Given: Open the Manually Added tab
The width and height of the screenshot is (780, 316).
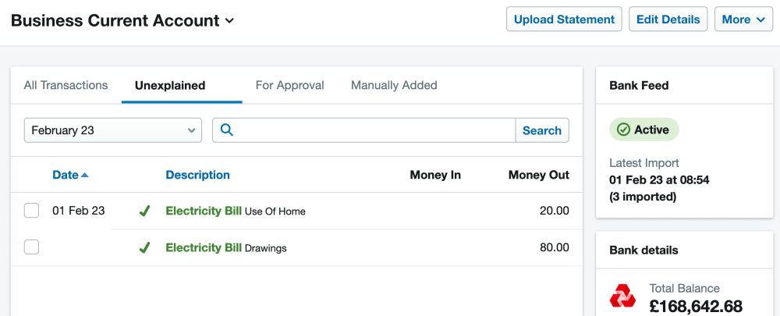Looking at the screenshot, I should click(394, 85).
